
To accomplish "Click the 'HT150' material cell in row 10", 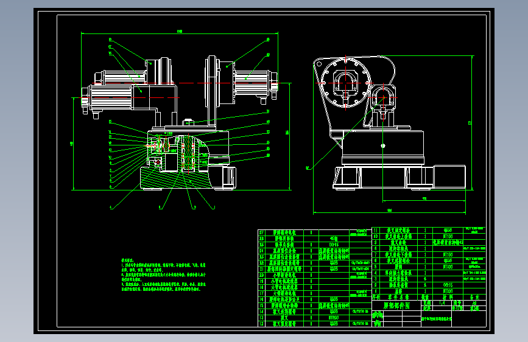I will [448, 236].
